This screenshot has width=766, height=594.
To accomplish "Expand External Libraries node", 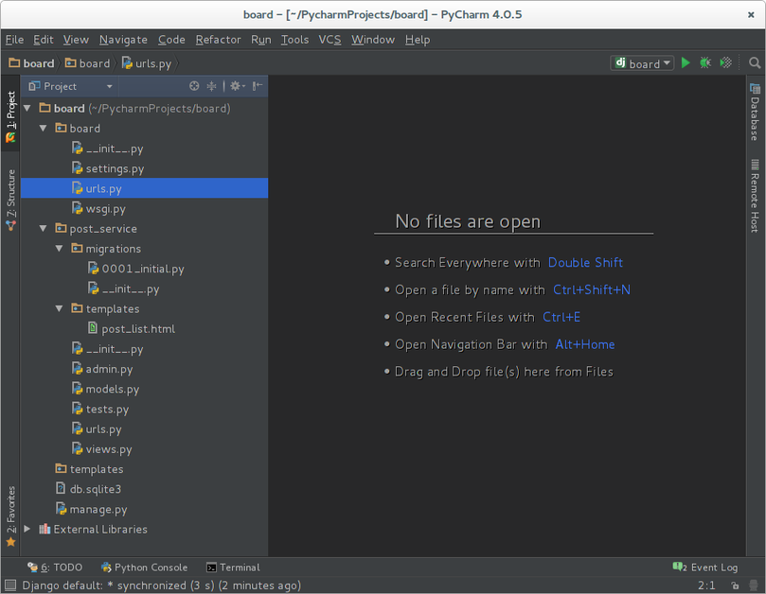I will click(27, 529).
